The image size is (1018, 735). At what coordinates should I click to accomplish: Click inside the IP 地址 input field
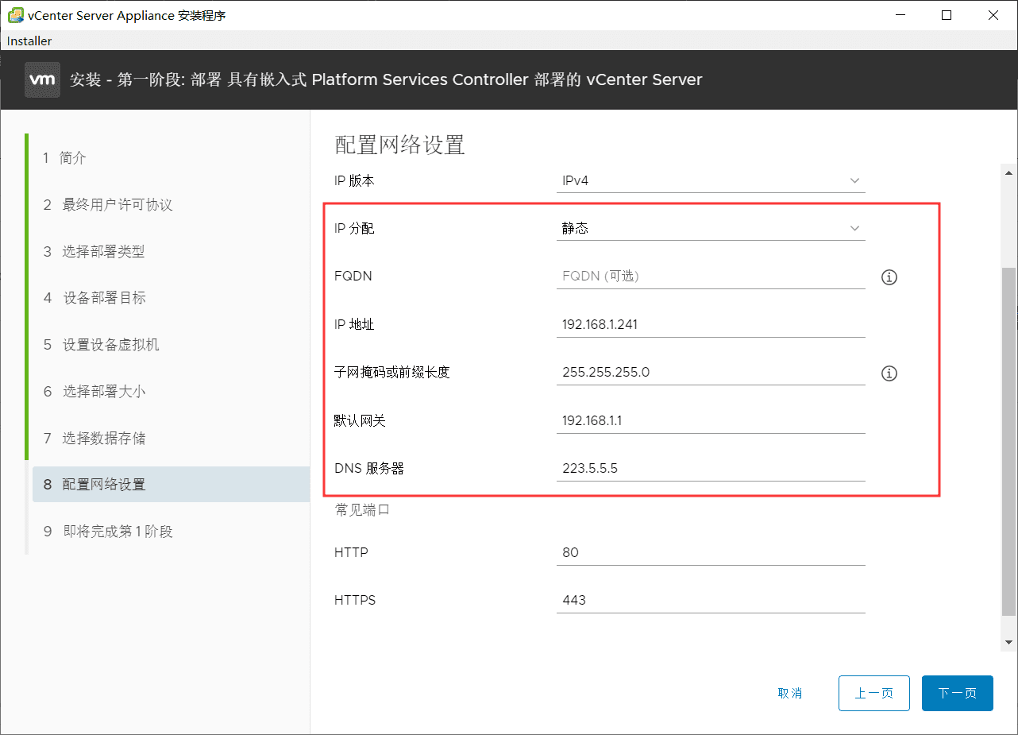coord(711,324)
